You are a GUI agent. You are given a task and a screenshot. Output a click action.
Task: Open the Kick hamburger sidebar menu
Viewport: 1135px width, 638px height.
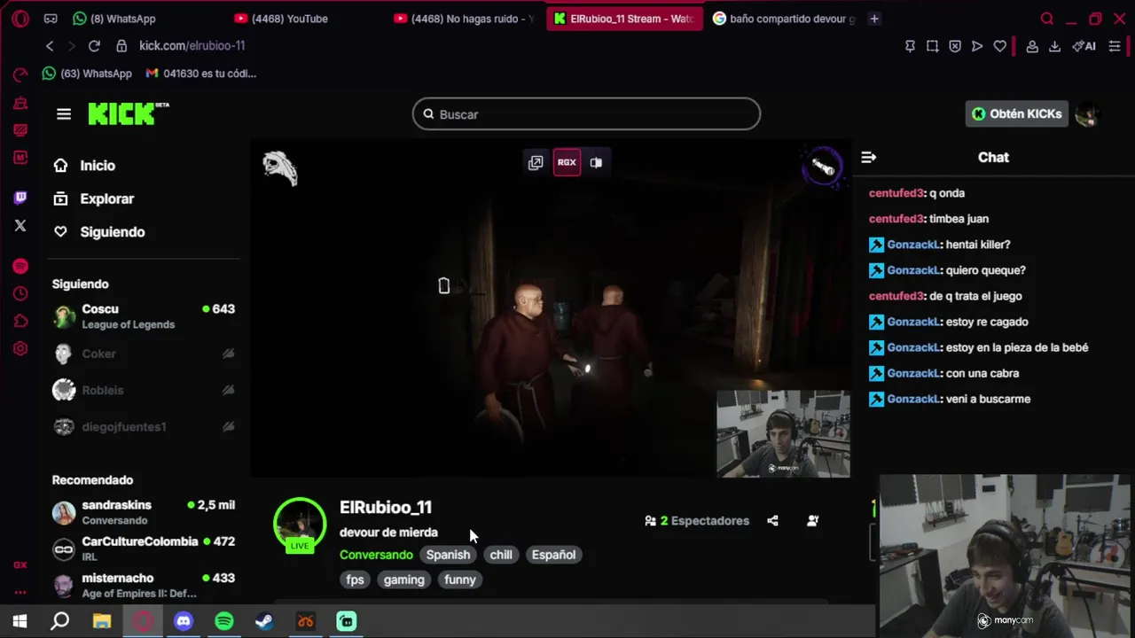64,113
